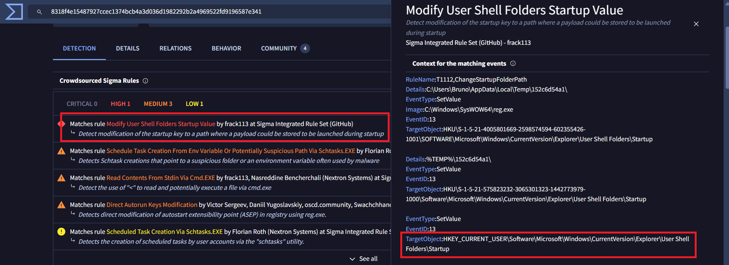The height and width of the screenshot is (265, 729).
Task: Open the Schedule Task Creation From Env Variable rule link
Action: 230,151
